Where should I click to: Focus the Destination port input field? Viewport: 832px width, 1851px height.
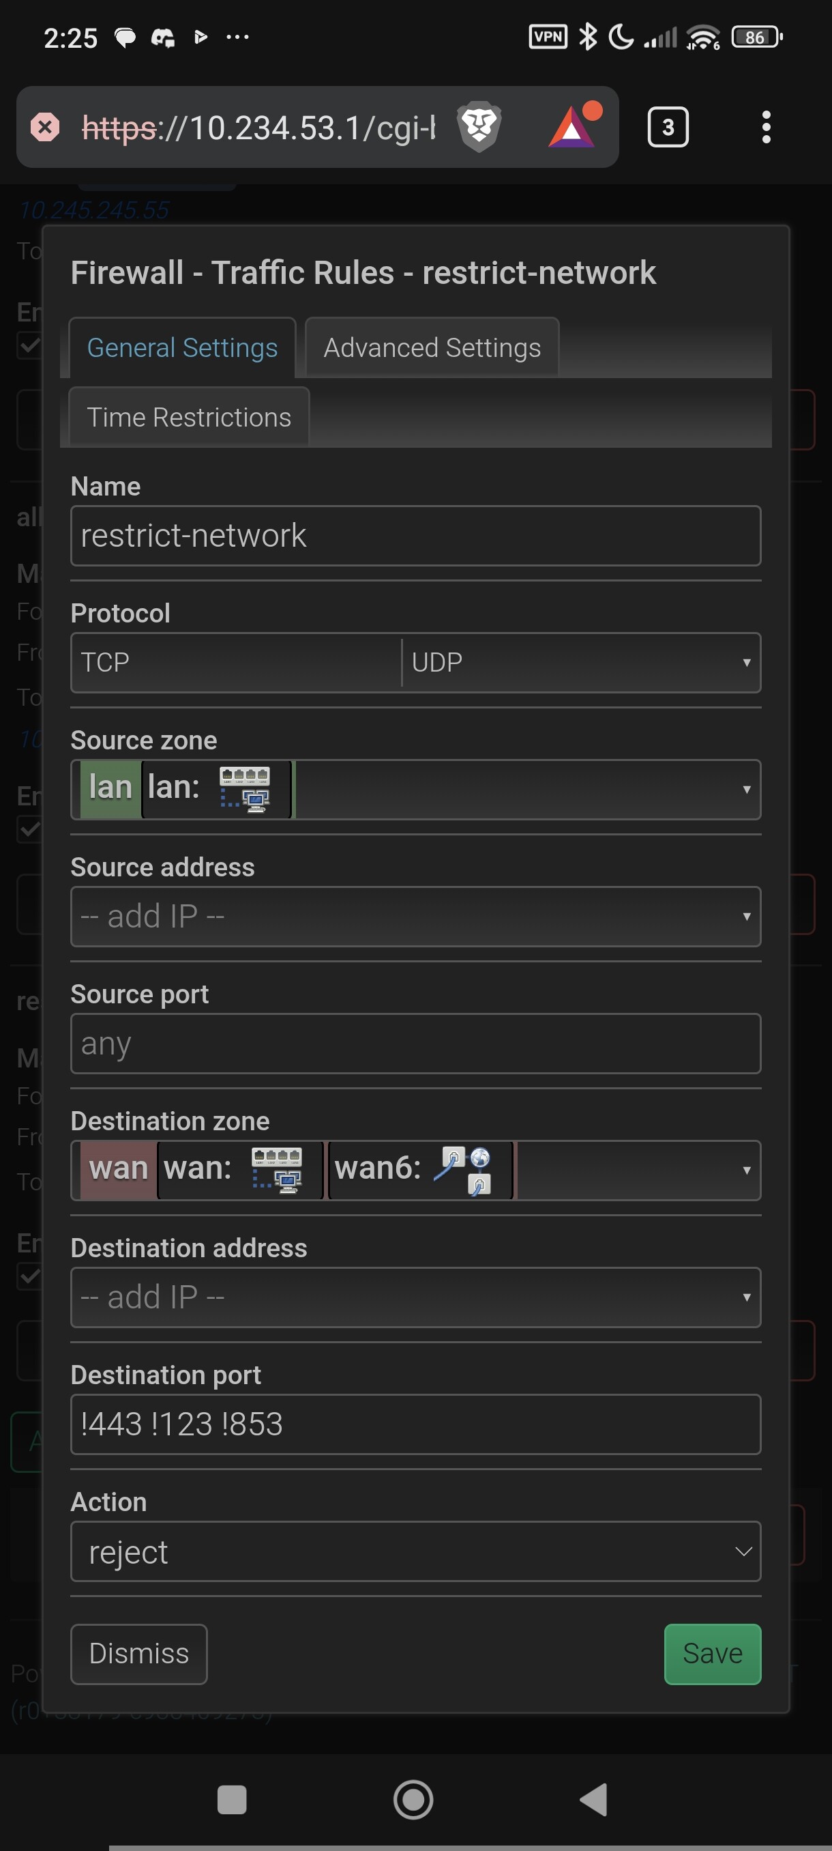[x=415, y=1424]
